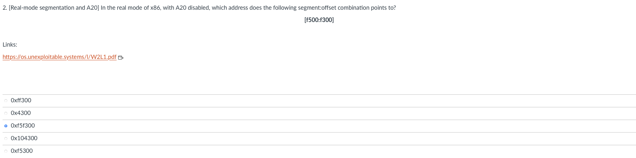The image size is (636, 158).
Task: Click the 0xff300 answer label text
Action: [21, 100]
